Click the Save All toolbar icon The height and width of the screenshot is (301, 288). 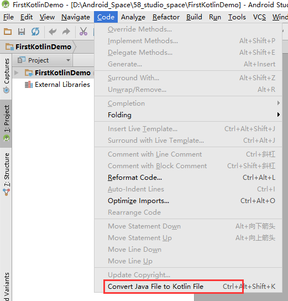click(x=22, y=32)
